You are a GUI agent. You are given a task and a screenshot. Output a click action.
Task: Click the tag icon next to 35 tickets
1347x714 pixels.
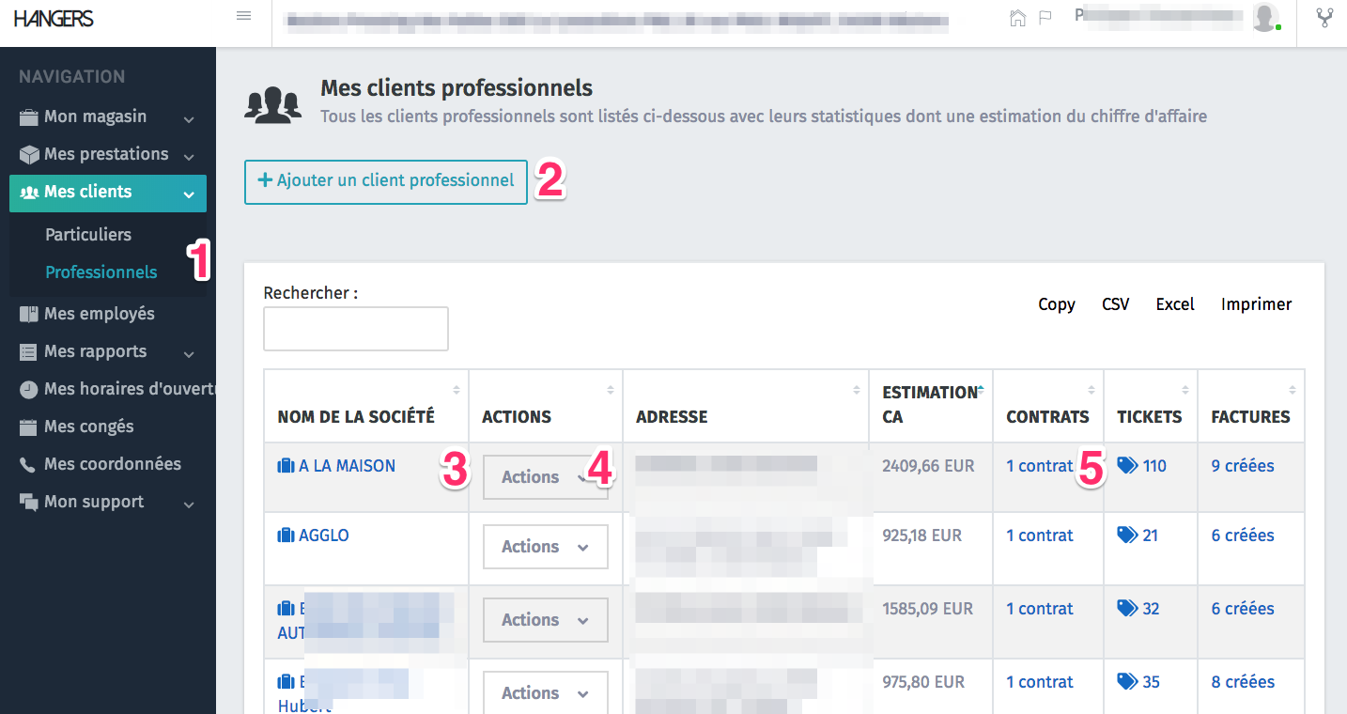pos(1127,681)
